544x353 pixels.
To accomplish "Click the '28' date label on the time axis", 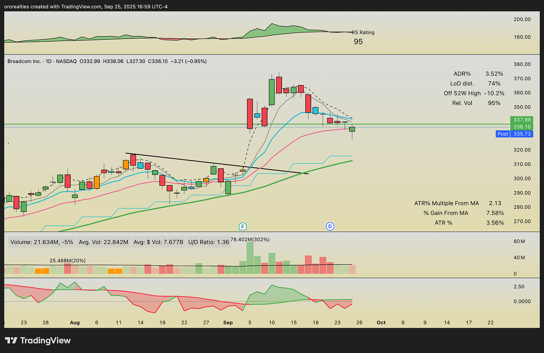I will click(46, 323).
